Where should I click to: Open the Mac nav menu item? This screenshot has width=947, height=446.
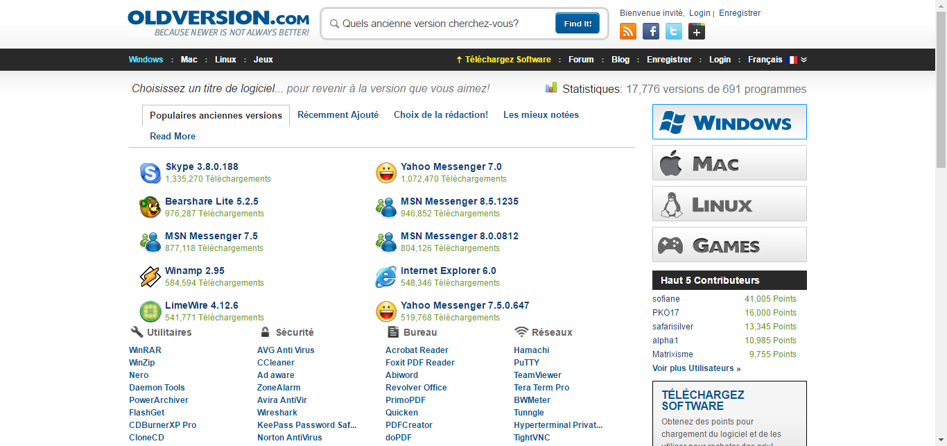[189, 60]
